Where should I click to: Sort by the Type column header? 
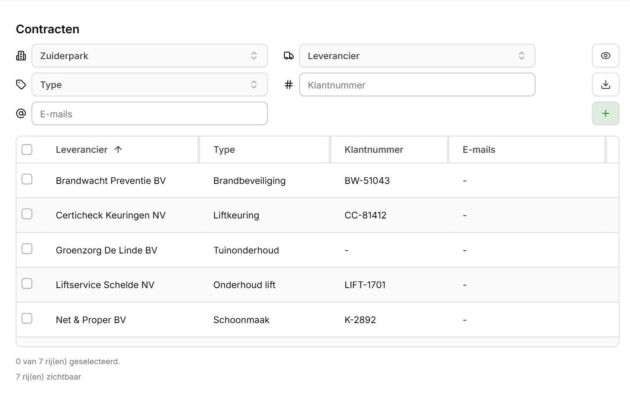click(x=224, y=150)
